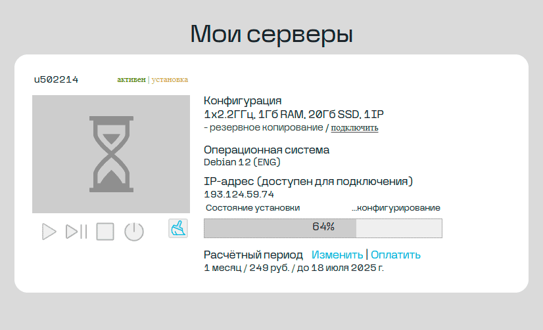Open the 'Оплатить' payment link
Screen dimensions: 543x330
tap(396, 255)
